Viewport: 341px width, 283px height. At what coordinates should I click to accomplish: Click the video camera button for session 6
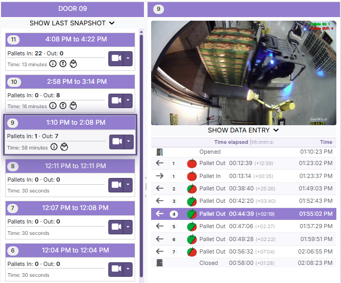tap(116, 269)
